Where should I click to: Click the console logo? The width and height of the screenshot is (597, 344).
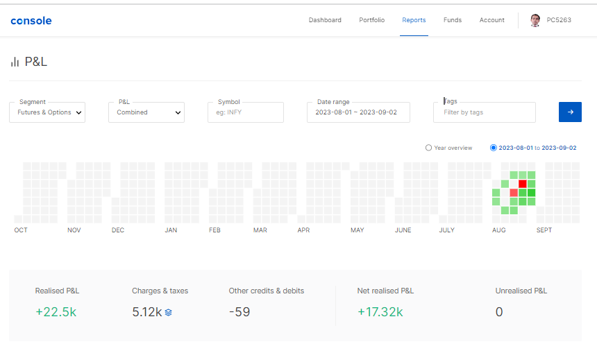pos(31,21)
